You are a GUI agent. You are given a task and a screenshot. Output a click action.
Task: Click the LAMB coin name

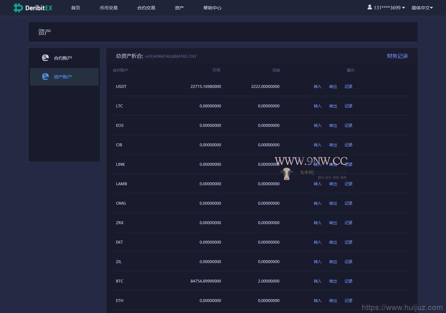(x=121, y=184)
